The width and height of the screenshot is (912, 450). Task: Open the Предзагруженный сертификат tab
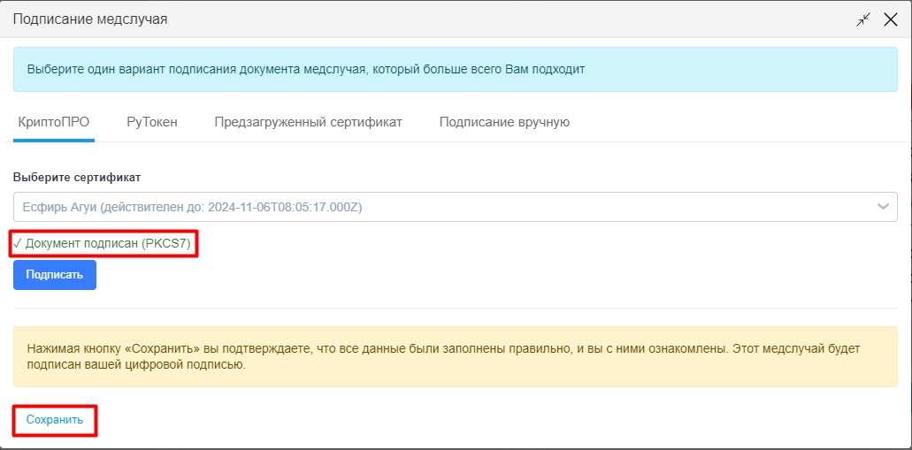click(308, 122)
